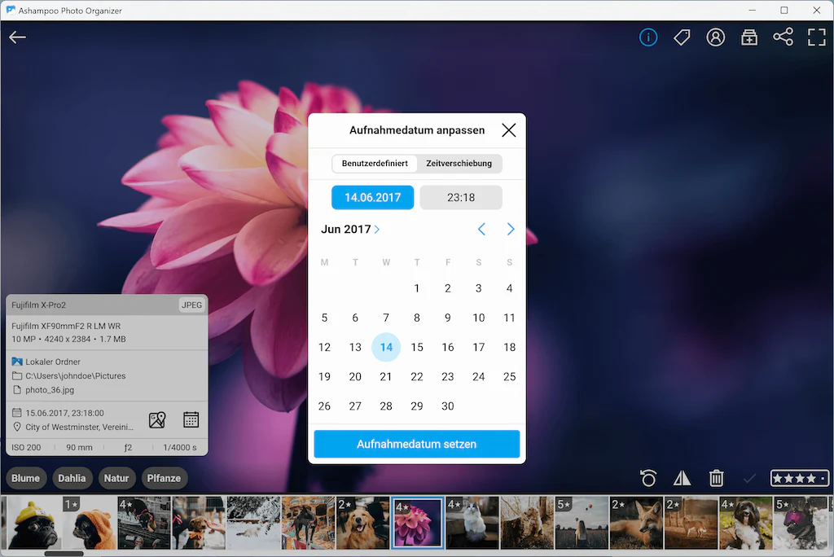Click the add to album icon
The height and width of the screenshot is (557, 834).
point(749,37)
